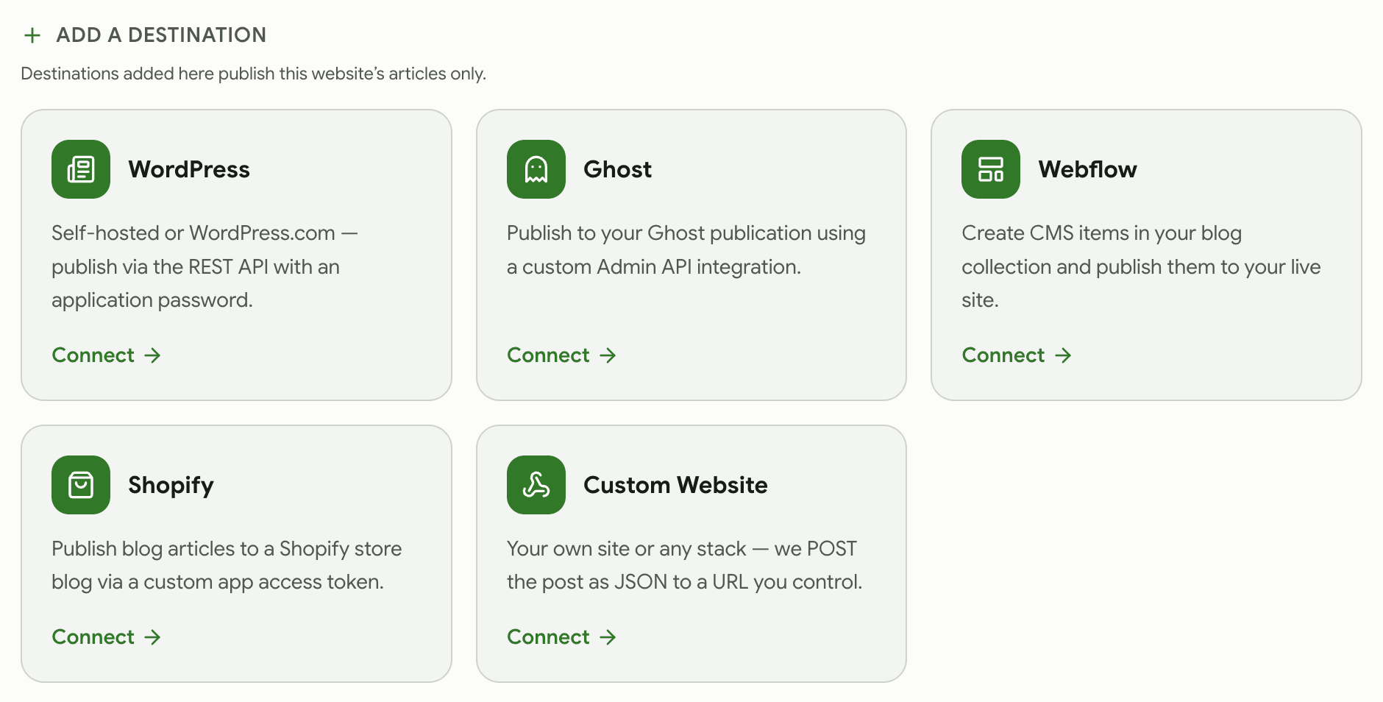The height and width of the screenshot is (702, 1383).
Task: Click the Webflow card title
Action: point(1087,170)
